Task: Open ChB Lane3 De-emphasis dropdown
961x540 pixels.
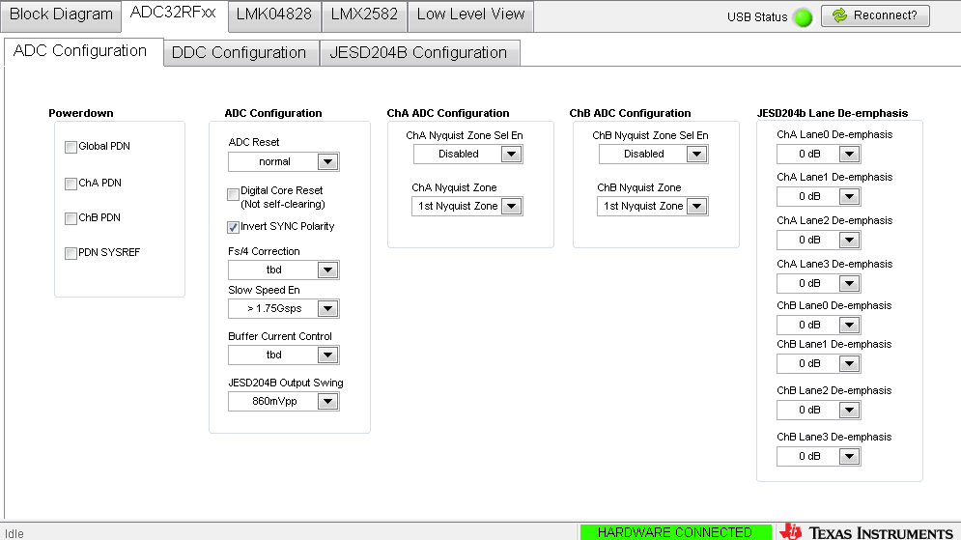Action: pos(850,457)
